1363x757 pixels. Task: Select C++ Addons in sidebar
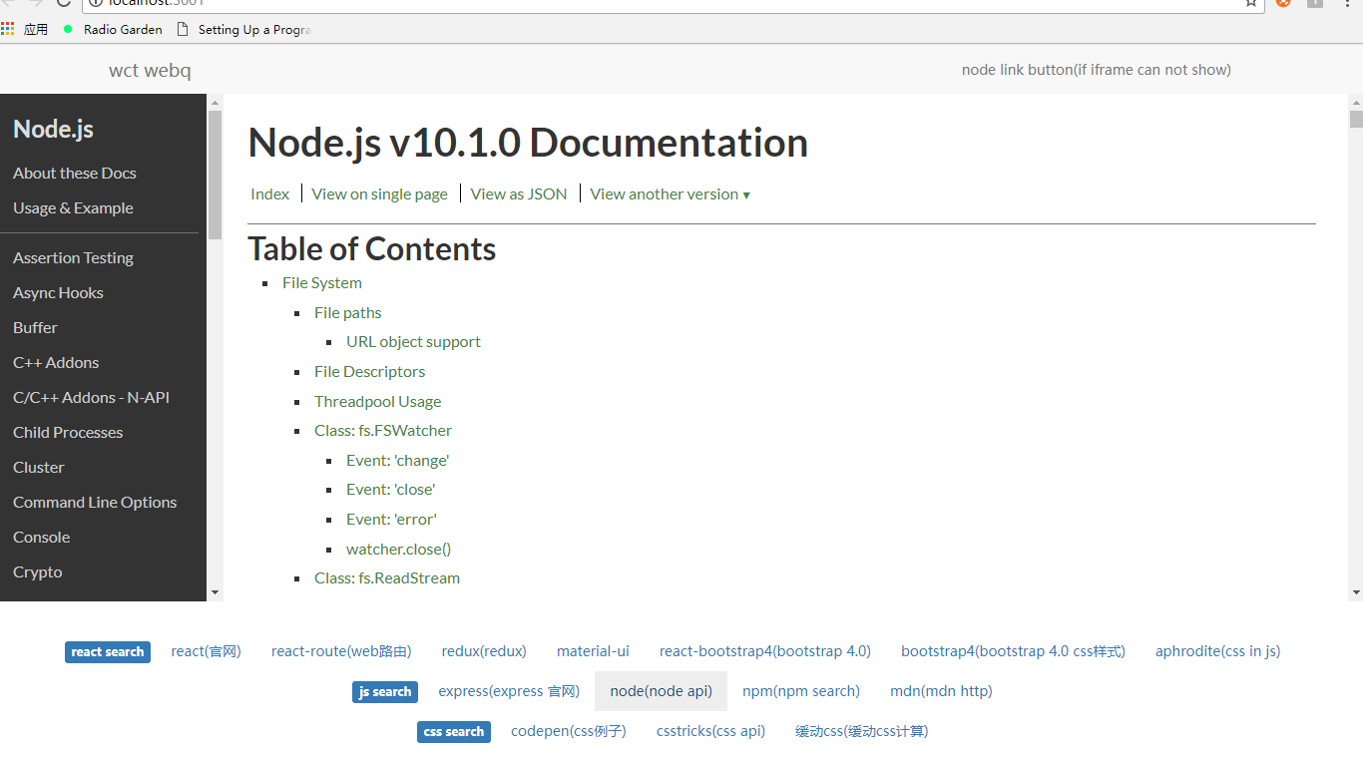56,363
